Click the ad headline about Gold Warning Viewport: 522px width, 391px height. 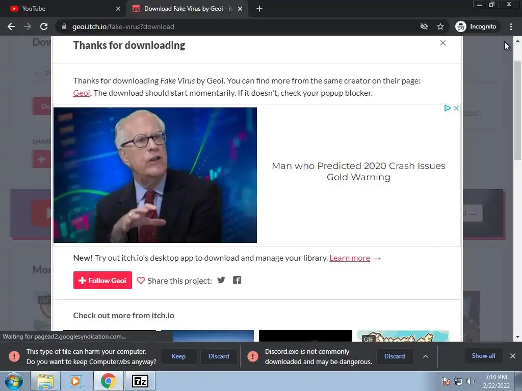pos(358,171)
